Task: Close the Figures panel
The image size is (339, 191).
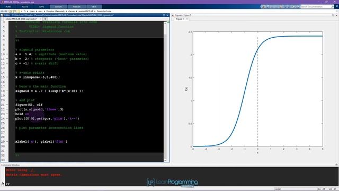Action: pos(337,15)
